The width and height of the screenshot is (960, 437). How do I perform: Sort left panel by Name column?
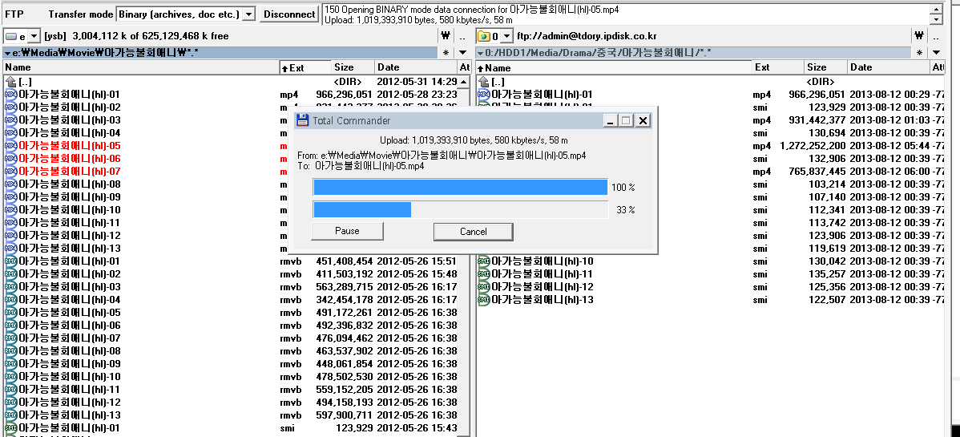[141, 67]
